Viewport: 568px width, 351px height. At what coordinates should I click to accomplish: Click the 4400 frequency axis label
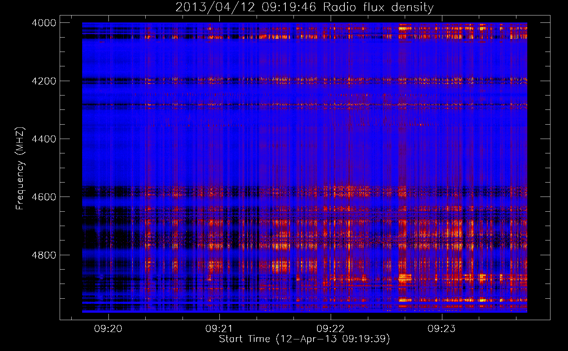(44, 139)
